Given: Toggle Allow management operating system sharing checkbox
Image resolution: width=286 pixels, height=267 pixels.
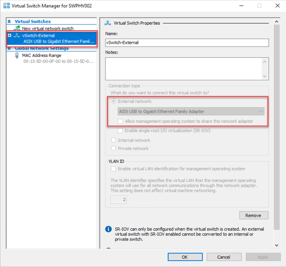Looking at the screenshot, I should pos(120,121).
